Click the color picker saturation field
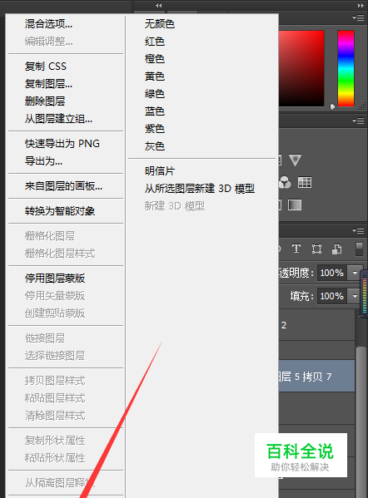The image size is (368, 498). tap(301, 68)
